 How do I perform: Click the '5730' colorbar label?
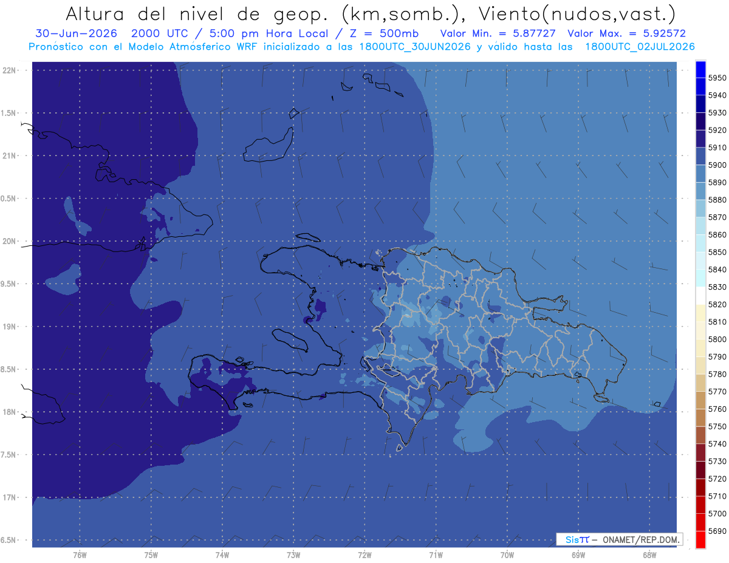(x=717, y=462)
